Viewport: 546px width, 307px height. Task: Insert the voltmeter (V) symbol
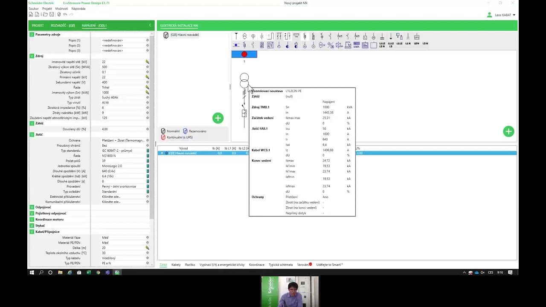[314, 45]
